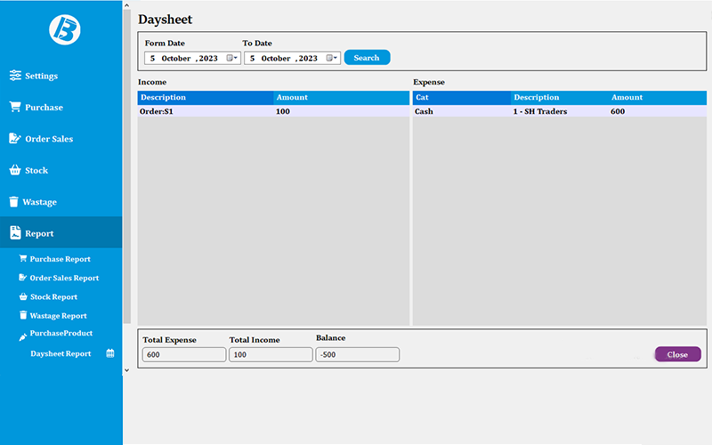
Task: Click the 1 - SH Traders cell
Action: click(x=560, y=111)
